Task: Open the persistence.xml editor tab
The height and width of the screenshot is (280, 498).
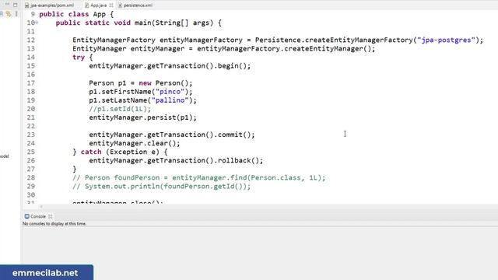Action: point(138,5)
